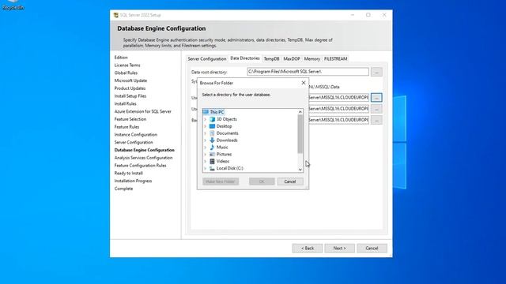Click OK in Browse For Folder dialog
This screenshot has height=284, width=506.
pos(262,181)
